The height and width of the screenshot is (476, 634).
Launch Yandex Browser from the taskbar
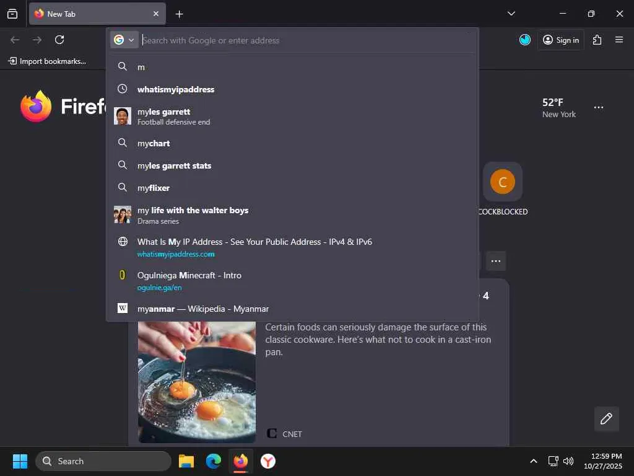[267, 461]
